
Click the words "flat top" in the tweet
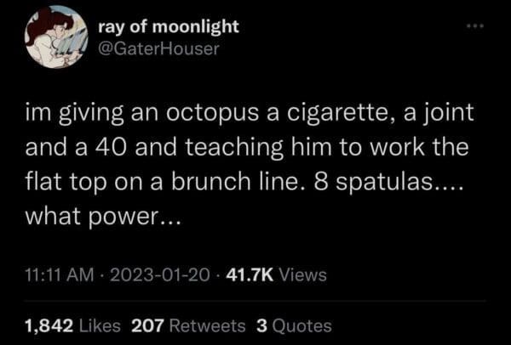(x=62, y=182)
